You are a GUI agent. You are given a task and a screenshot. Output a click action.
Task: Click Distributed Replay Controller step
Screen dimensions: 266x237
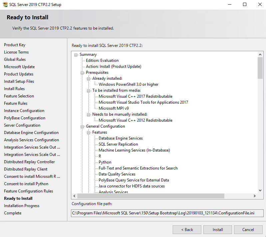29,162
